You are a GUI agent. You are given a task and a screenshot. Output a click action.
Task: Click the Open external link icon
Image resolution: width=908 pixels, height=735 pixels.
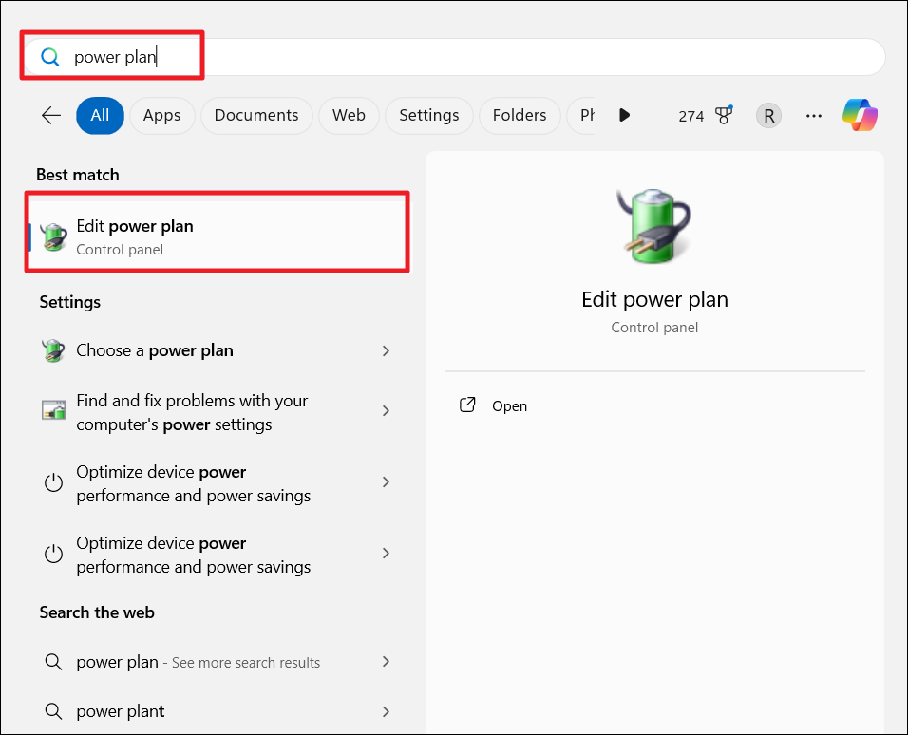tap(467, 405)
